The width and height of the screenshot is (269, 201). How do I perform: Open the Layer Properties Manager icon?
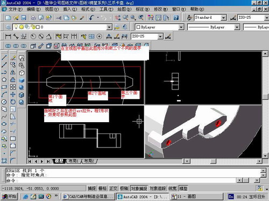(x=8, y=27)
